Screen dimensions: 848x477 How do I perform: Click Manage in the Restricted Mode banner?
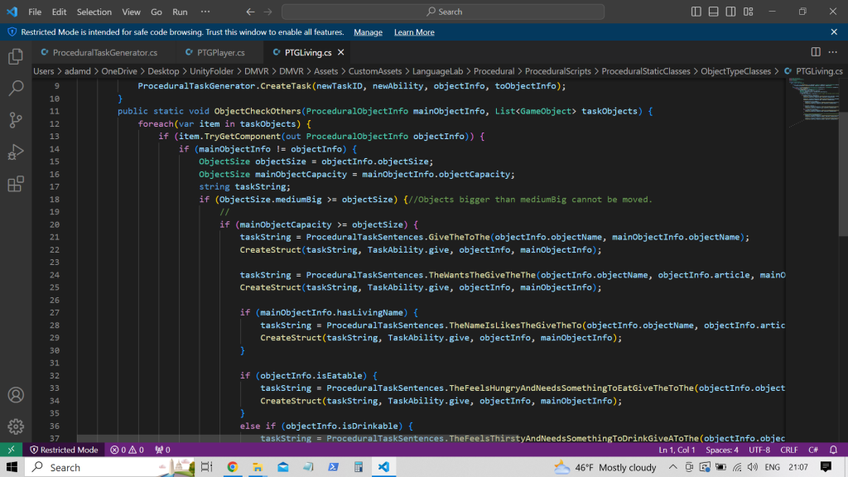[x=368, y=32]
